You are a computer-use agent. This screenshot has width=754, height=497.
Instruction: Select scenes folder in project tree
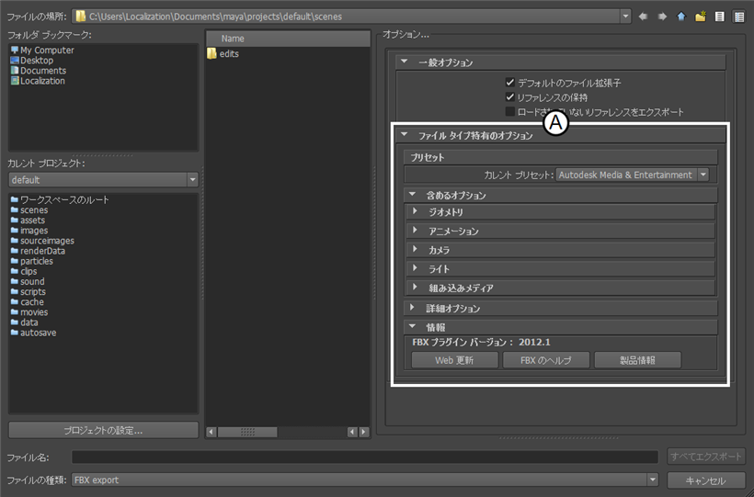pyautogui.click(x=33, y=210)
